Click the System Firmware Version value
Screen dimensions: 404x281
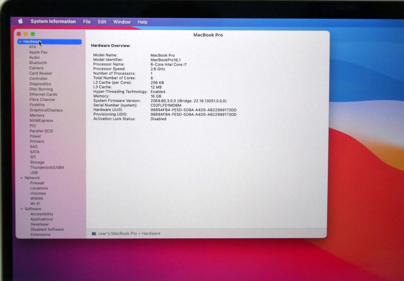[x=188, y=101]
